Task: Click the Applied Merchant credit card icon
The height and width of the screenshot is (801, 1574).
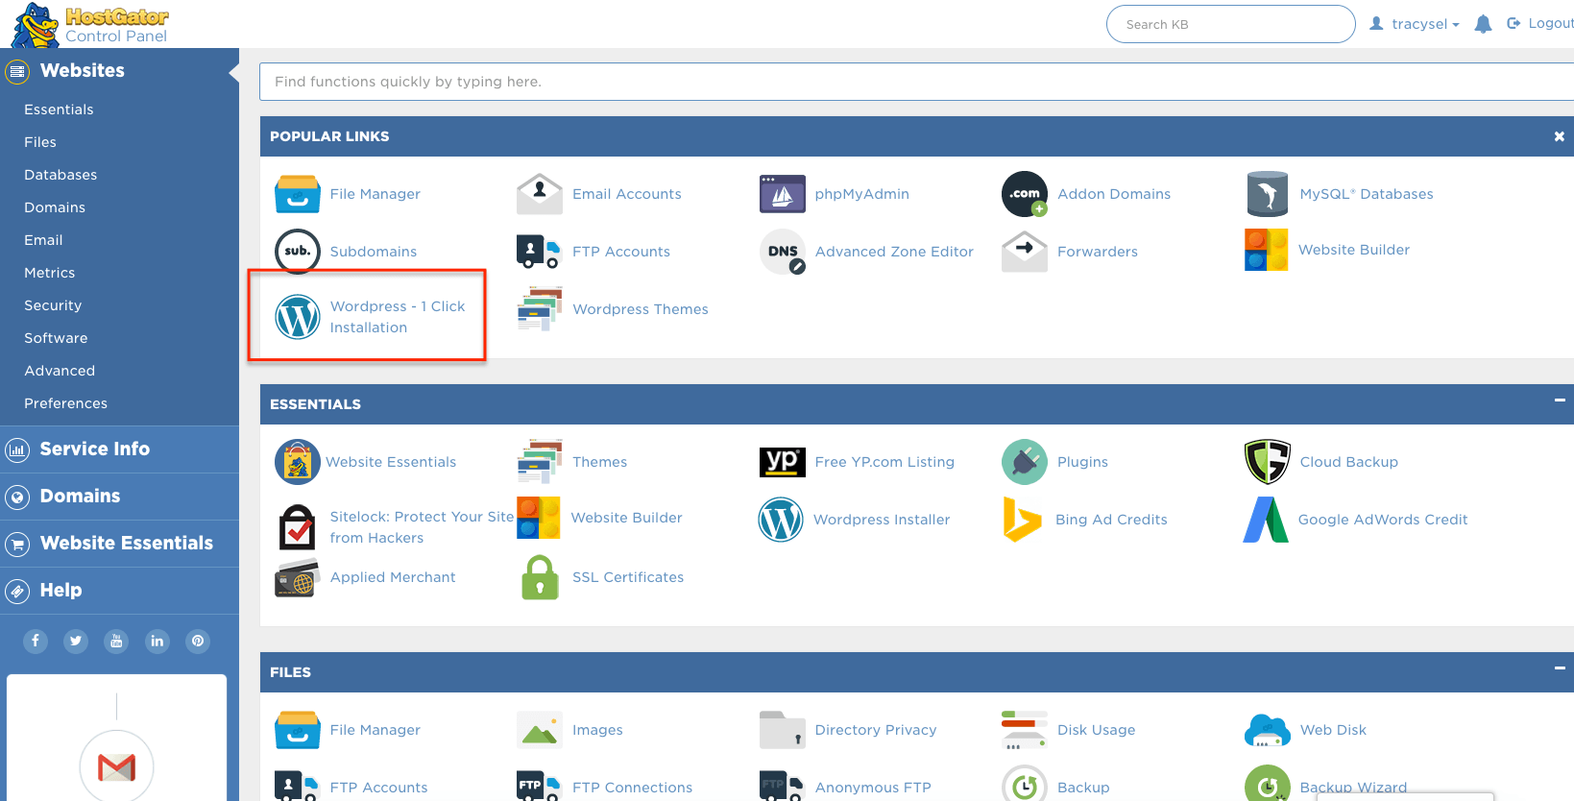Action: click(297, 577)
